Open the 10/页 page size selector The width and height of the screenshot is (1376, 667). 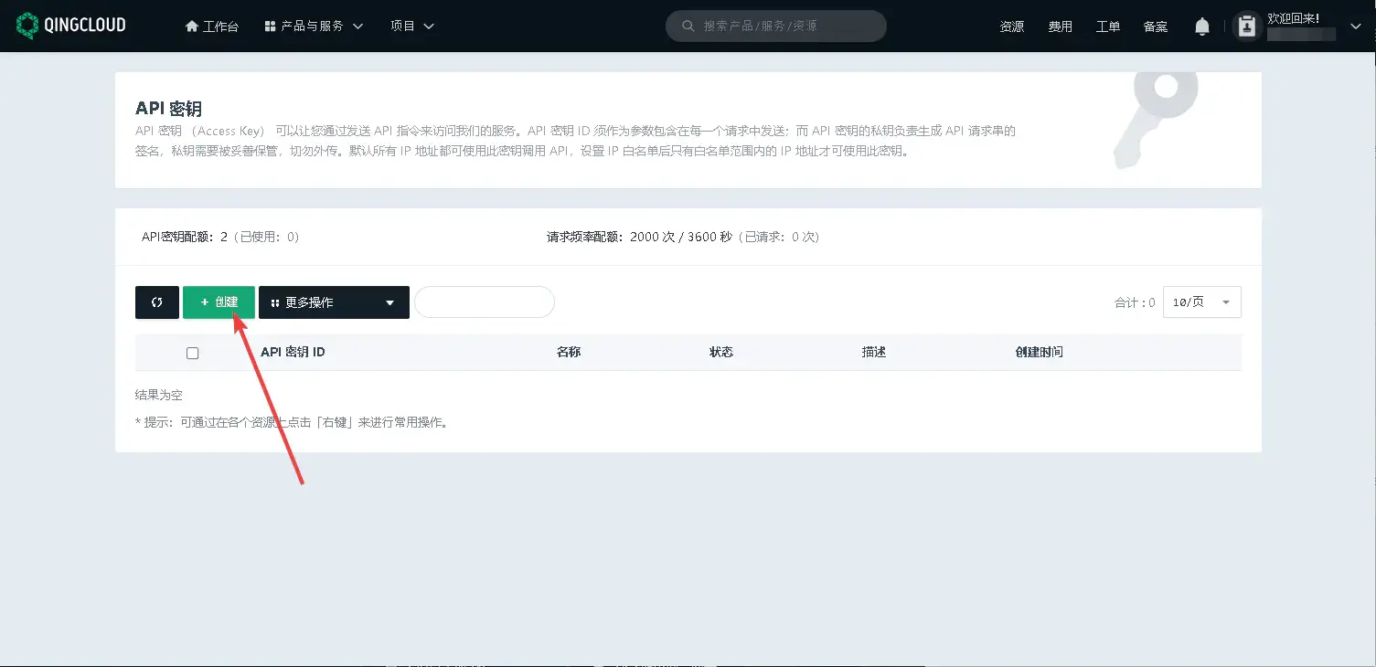1200,302
